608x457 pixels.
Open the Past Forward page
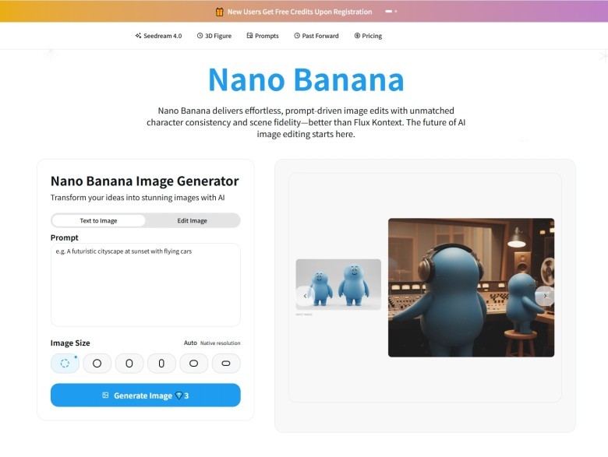[x=316, y=36]
